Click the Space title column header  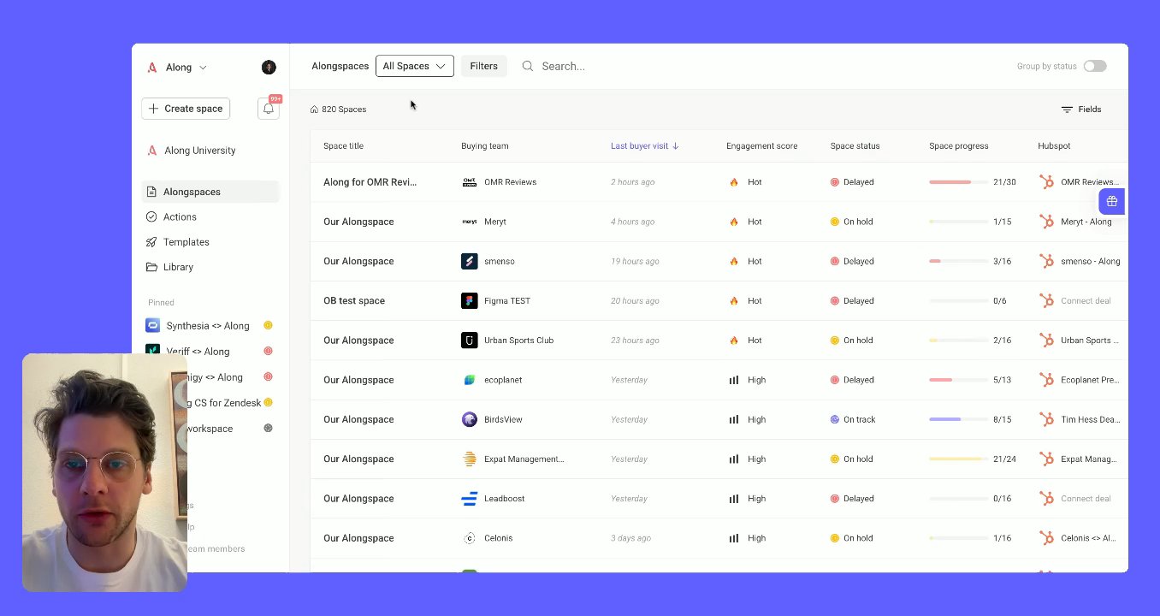343,146
